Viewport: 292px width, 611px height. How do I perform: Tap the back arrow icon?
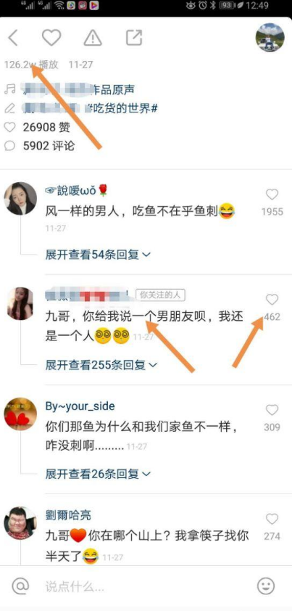pyautogui.click(x=13, y=38)
